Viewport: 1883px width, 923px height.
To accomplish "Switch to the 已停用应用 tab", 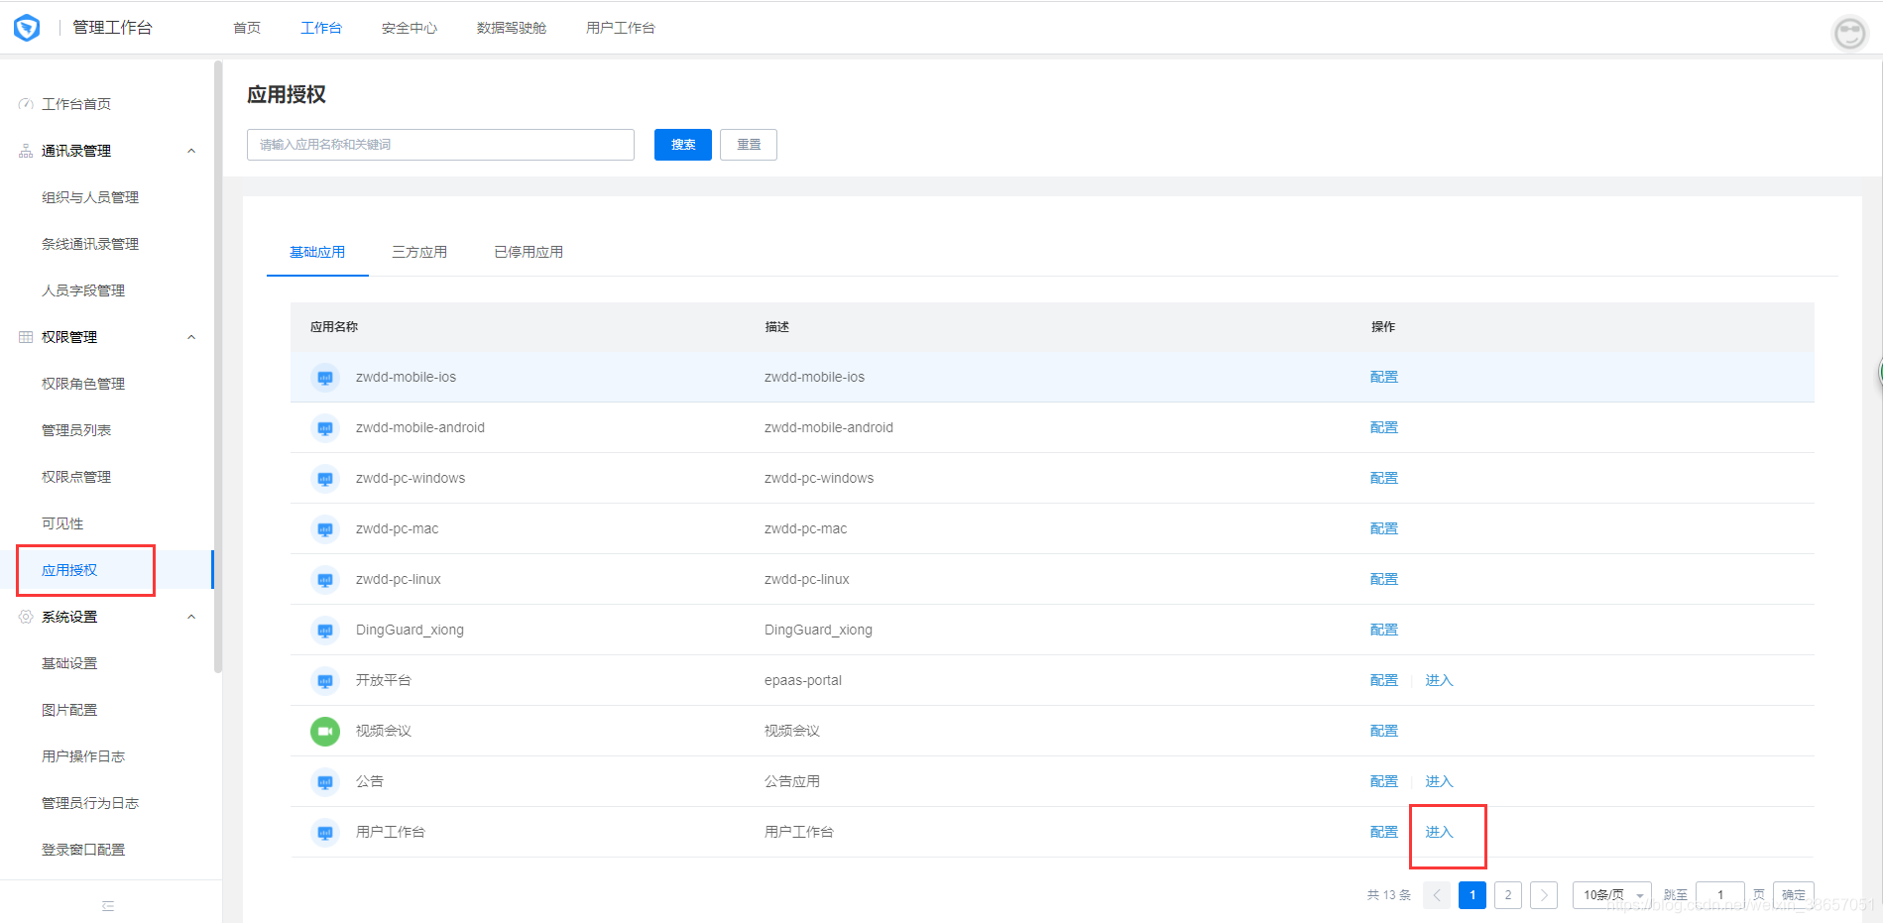I will (529, 252).
